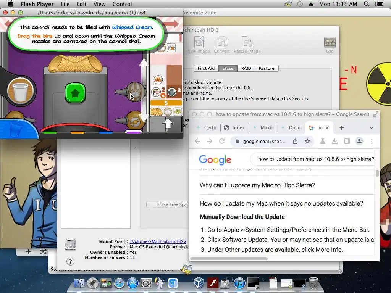Open the Index tab in Chrome
Image resolution: width=391 pixels, height=293 pixels.
click(x=234, y=127)
